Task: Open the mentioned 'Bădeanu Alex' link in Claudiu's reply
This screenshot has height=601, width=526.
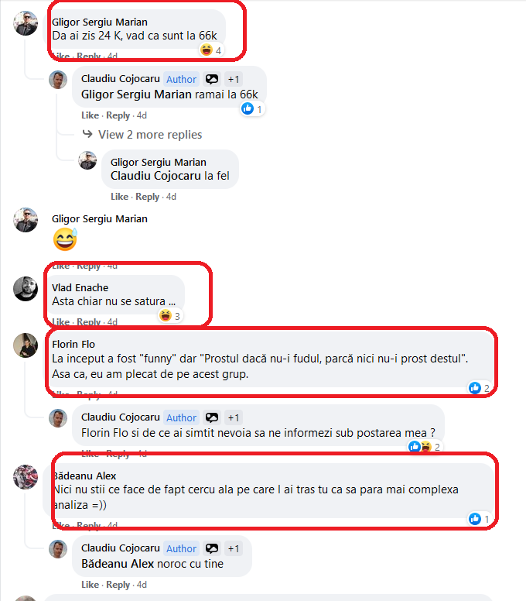Action: (x=118, y=564)
